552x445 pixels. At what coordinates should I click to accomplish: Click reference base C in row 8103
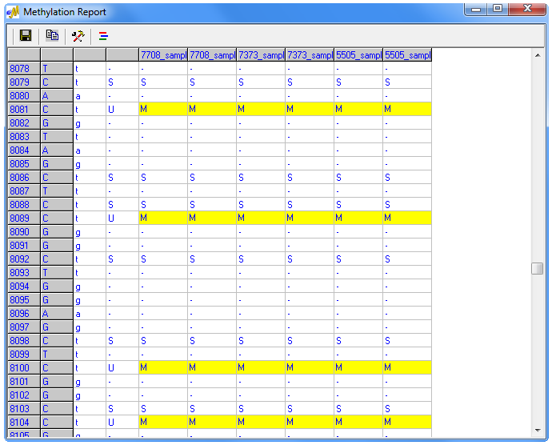click(57, 409)
